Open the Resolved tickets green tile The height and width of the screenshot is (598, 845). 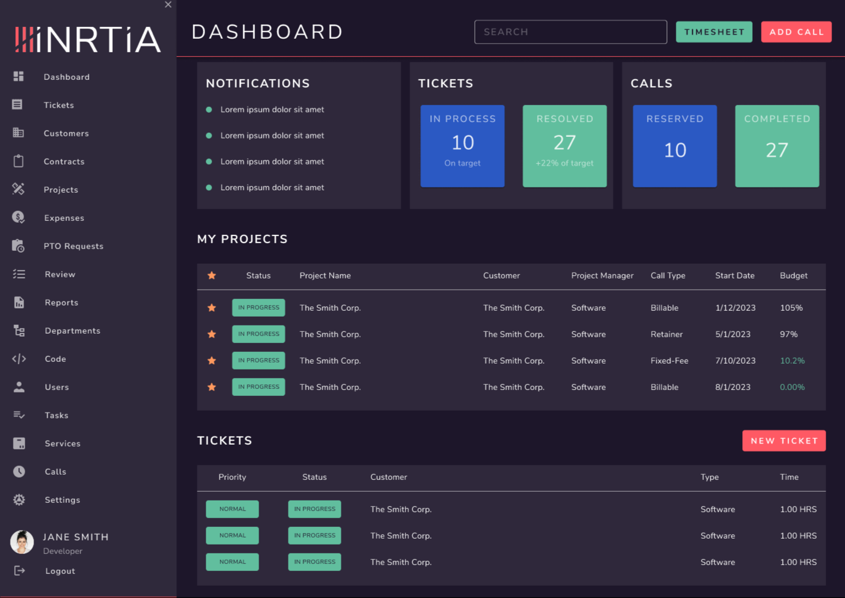click(x=564, y=146)
